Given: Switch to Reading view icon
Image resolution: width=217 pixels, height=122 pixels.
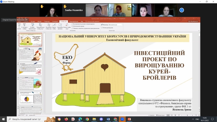Looking at the screenshot, I should [x=175, y=115].
